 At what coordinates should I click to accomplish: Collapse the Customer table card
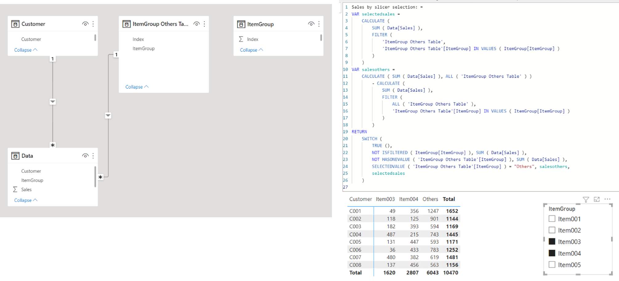click(x=26, y=50)
